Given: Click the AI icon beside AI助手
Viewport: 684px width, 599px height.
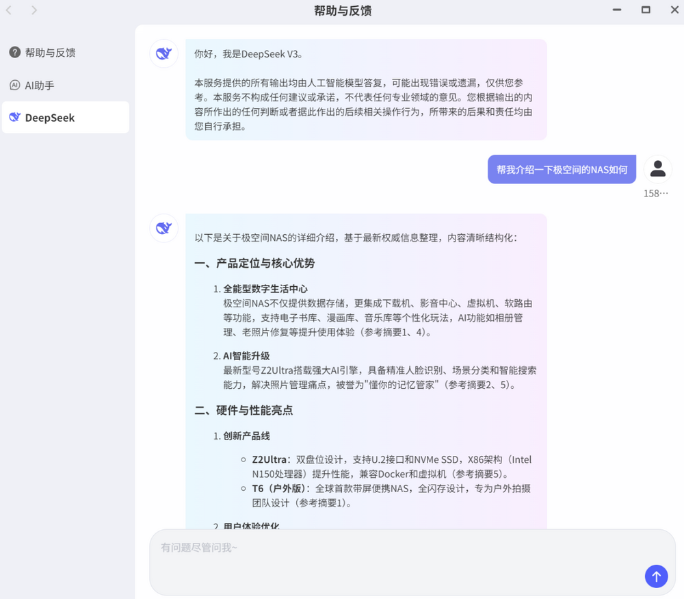Looking at the screenshot, I should tap(14, 86).
